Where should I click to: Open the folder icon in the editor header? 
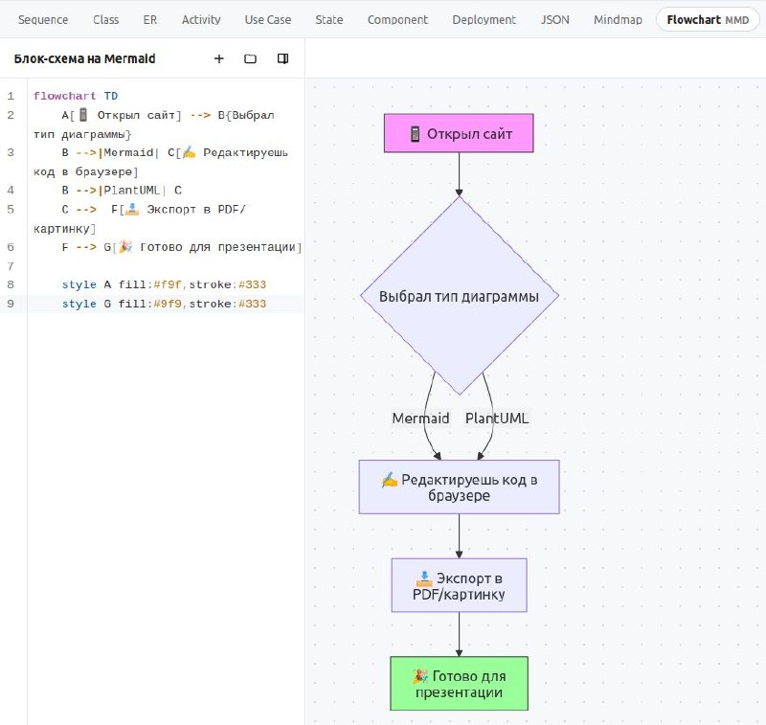250,58
